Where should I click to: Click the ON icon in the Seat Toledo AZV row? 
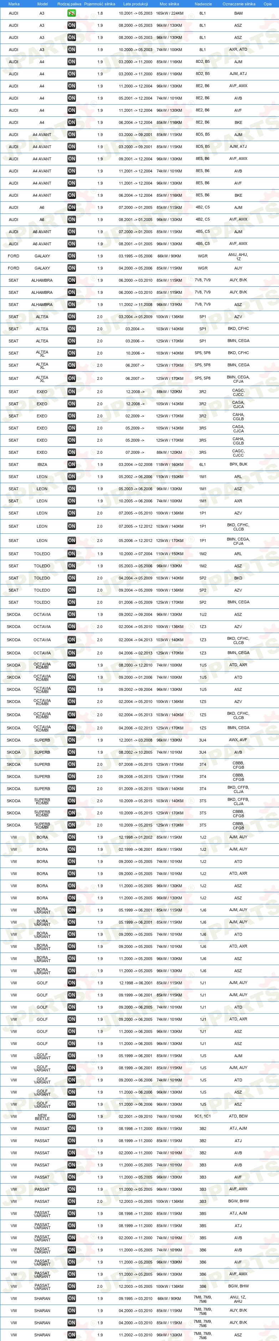[72, 590]
